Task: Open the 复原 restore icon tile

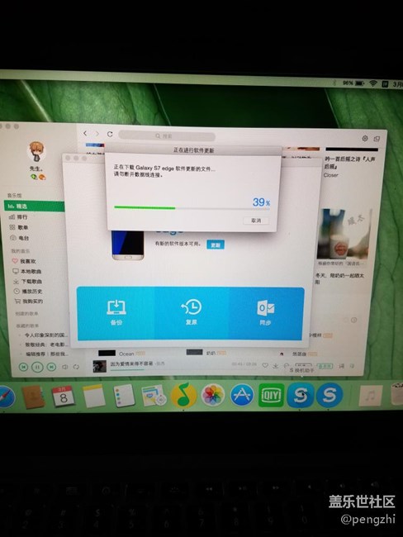Action: click(x=191, y=312)
